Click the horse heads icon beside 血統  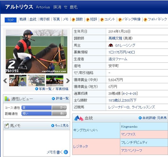tap(79, 118)
